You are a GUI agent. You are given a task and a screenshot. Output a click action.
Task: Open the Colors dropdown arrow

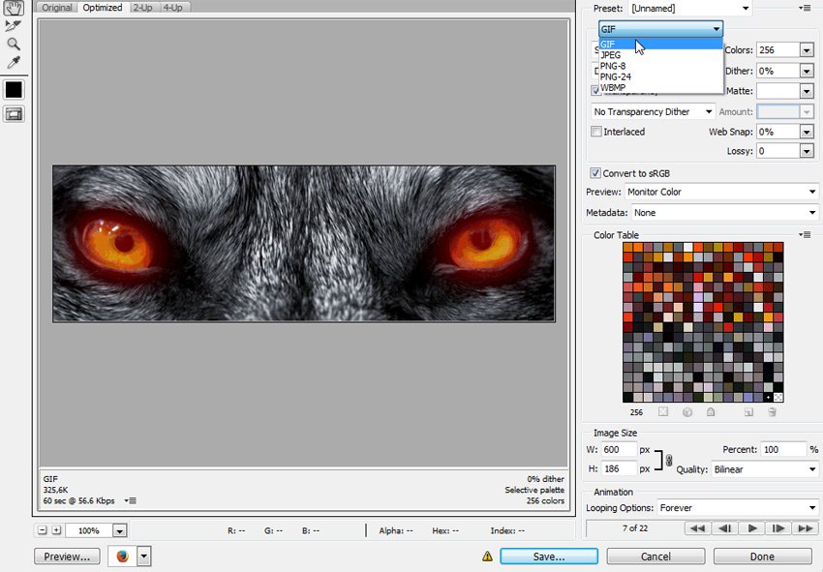(807, 50)
